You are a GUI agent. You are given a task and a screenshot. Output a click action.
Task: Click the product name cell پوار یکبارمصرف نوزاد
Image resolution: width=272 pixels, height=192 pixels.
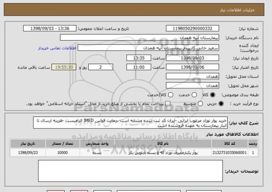pos(163,153)
